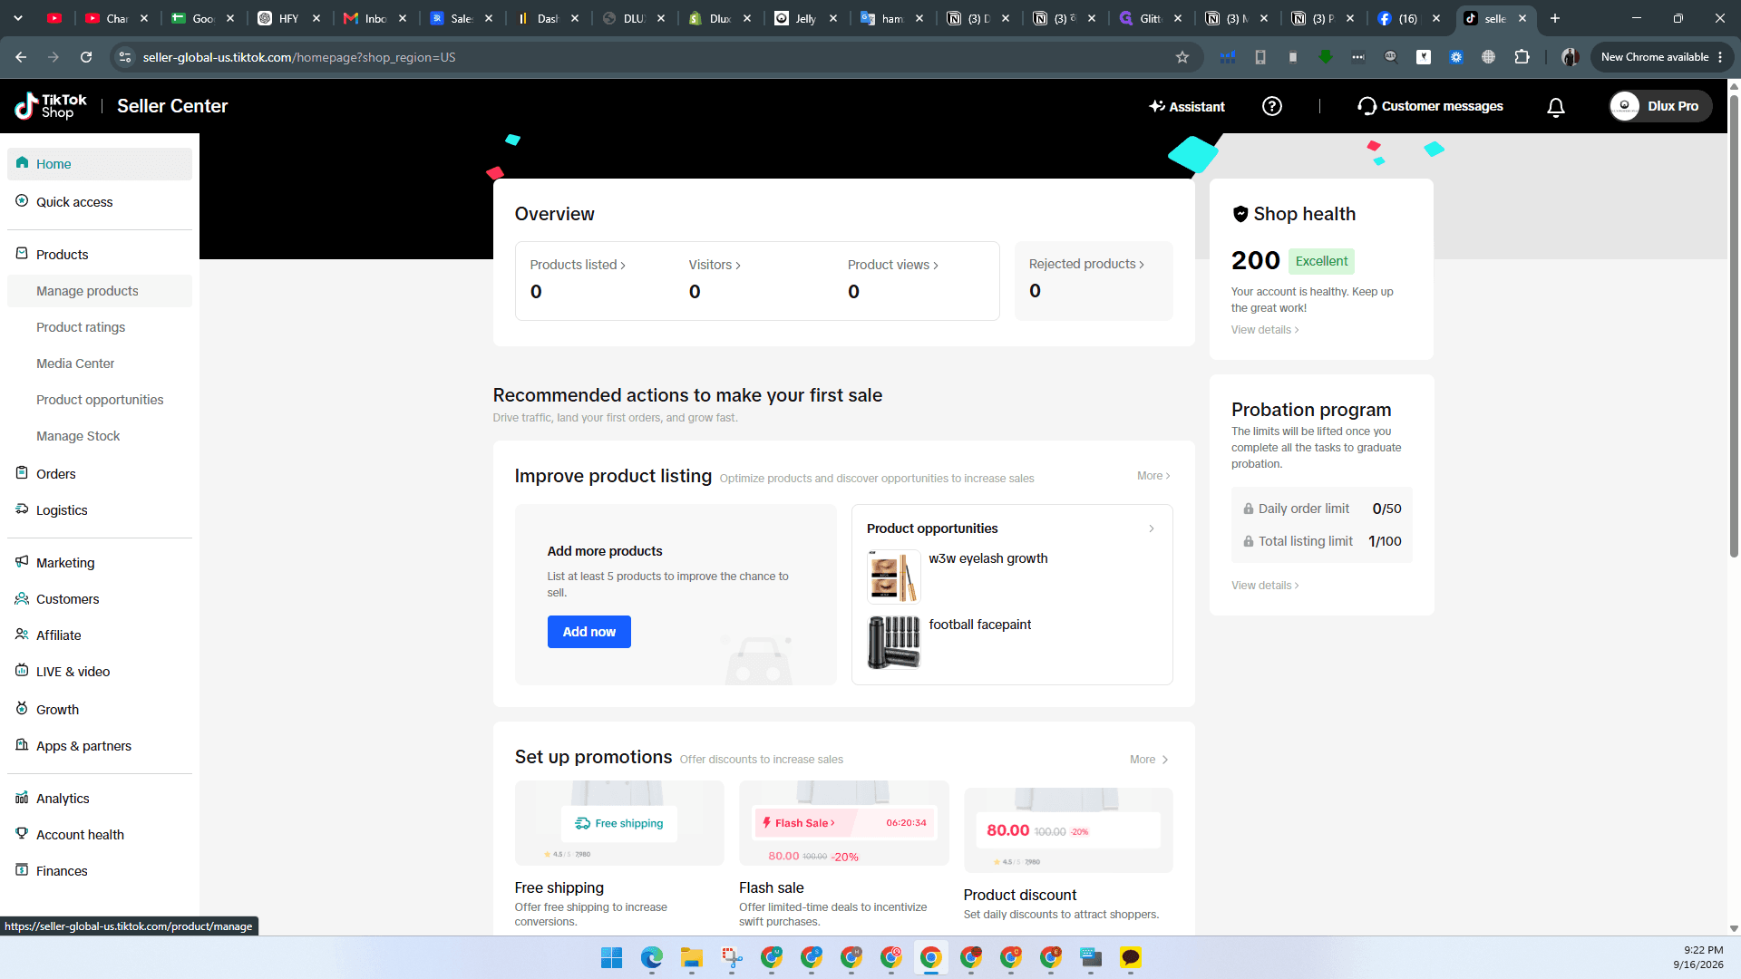Open Product opportunities sidebar item
Image resolution: width=1741 pixels, height=979 pixels.
click(100, 400)
